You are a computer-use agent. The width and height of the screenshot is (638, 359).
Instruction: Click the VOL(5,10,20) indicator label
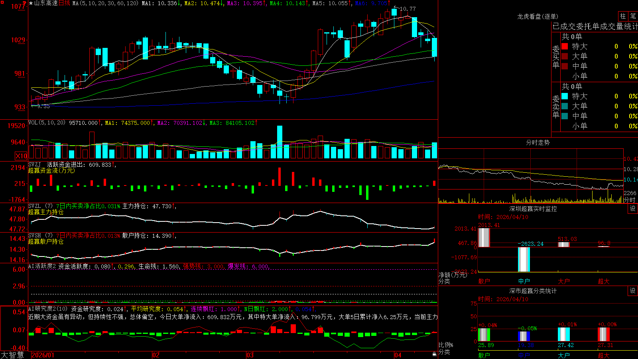pos(47,122)
